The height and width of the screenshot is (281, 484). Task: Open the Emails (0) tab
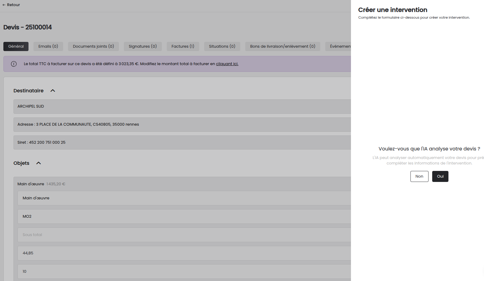(x=48, y=46)
